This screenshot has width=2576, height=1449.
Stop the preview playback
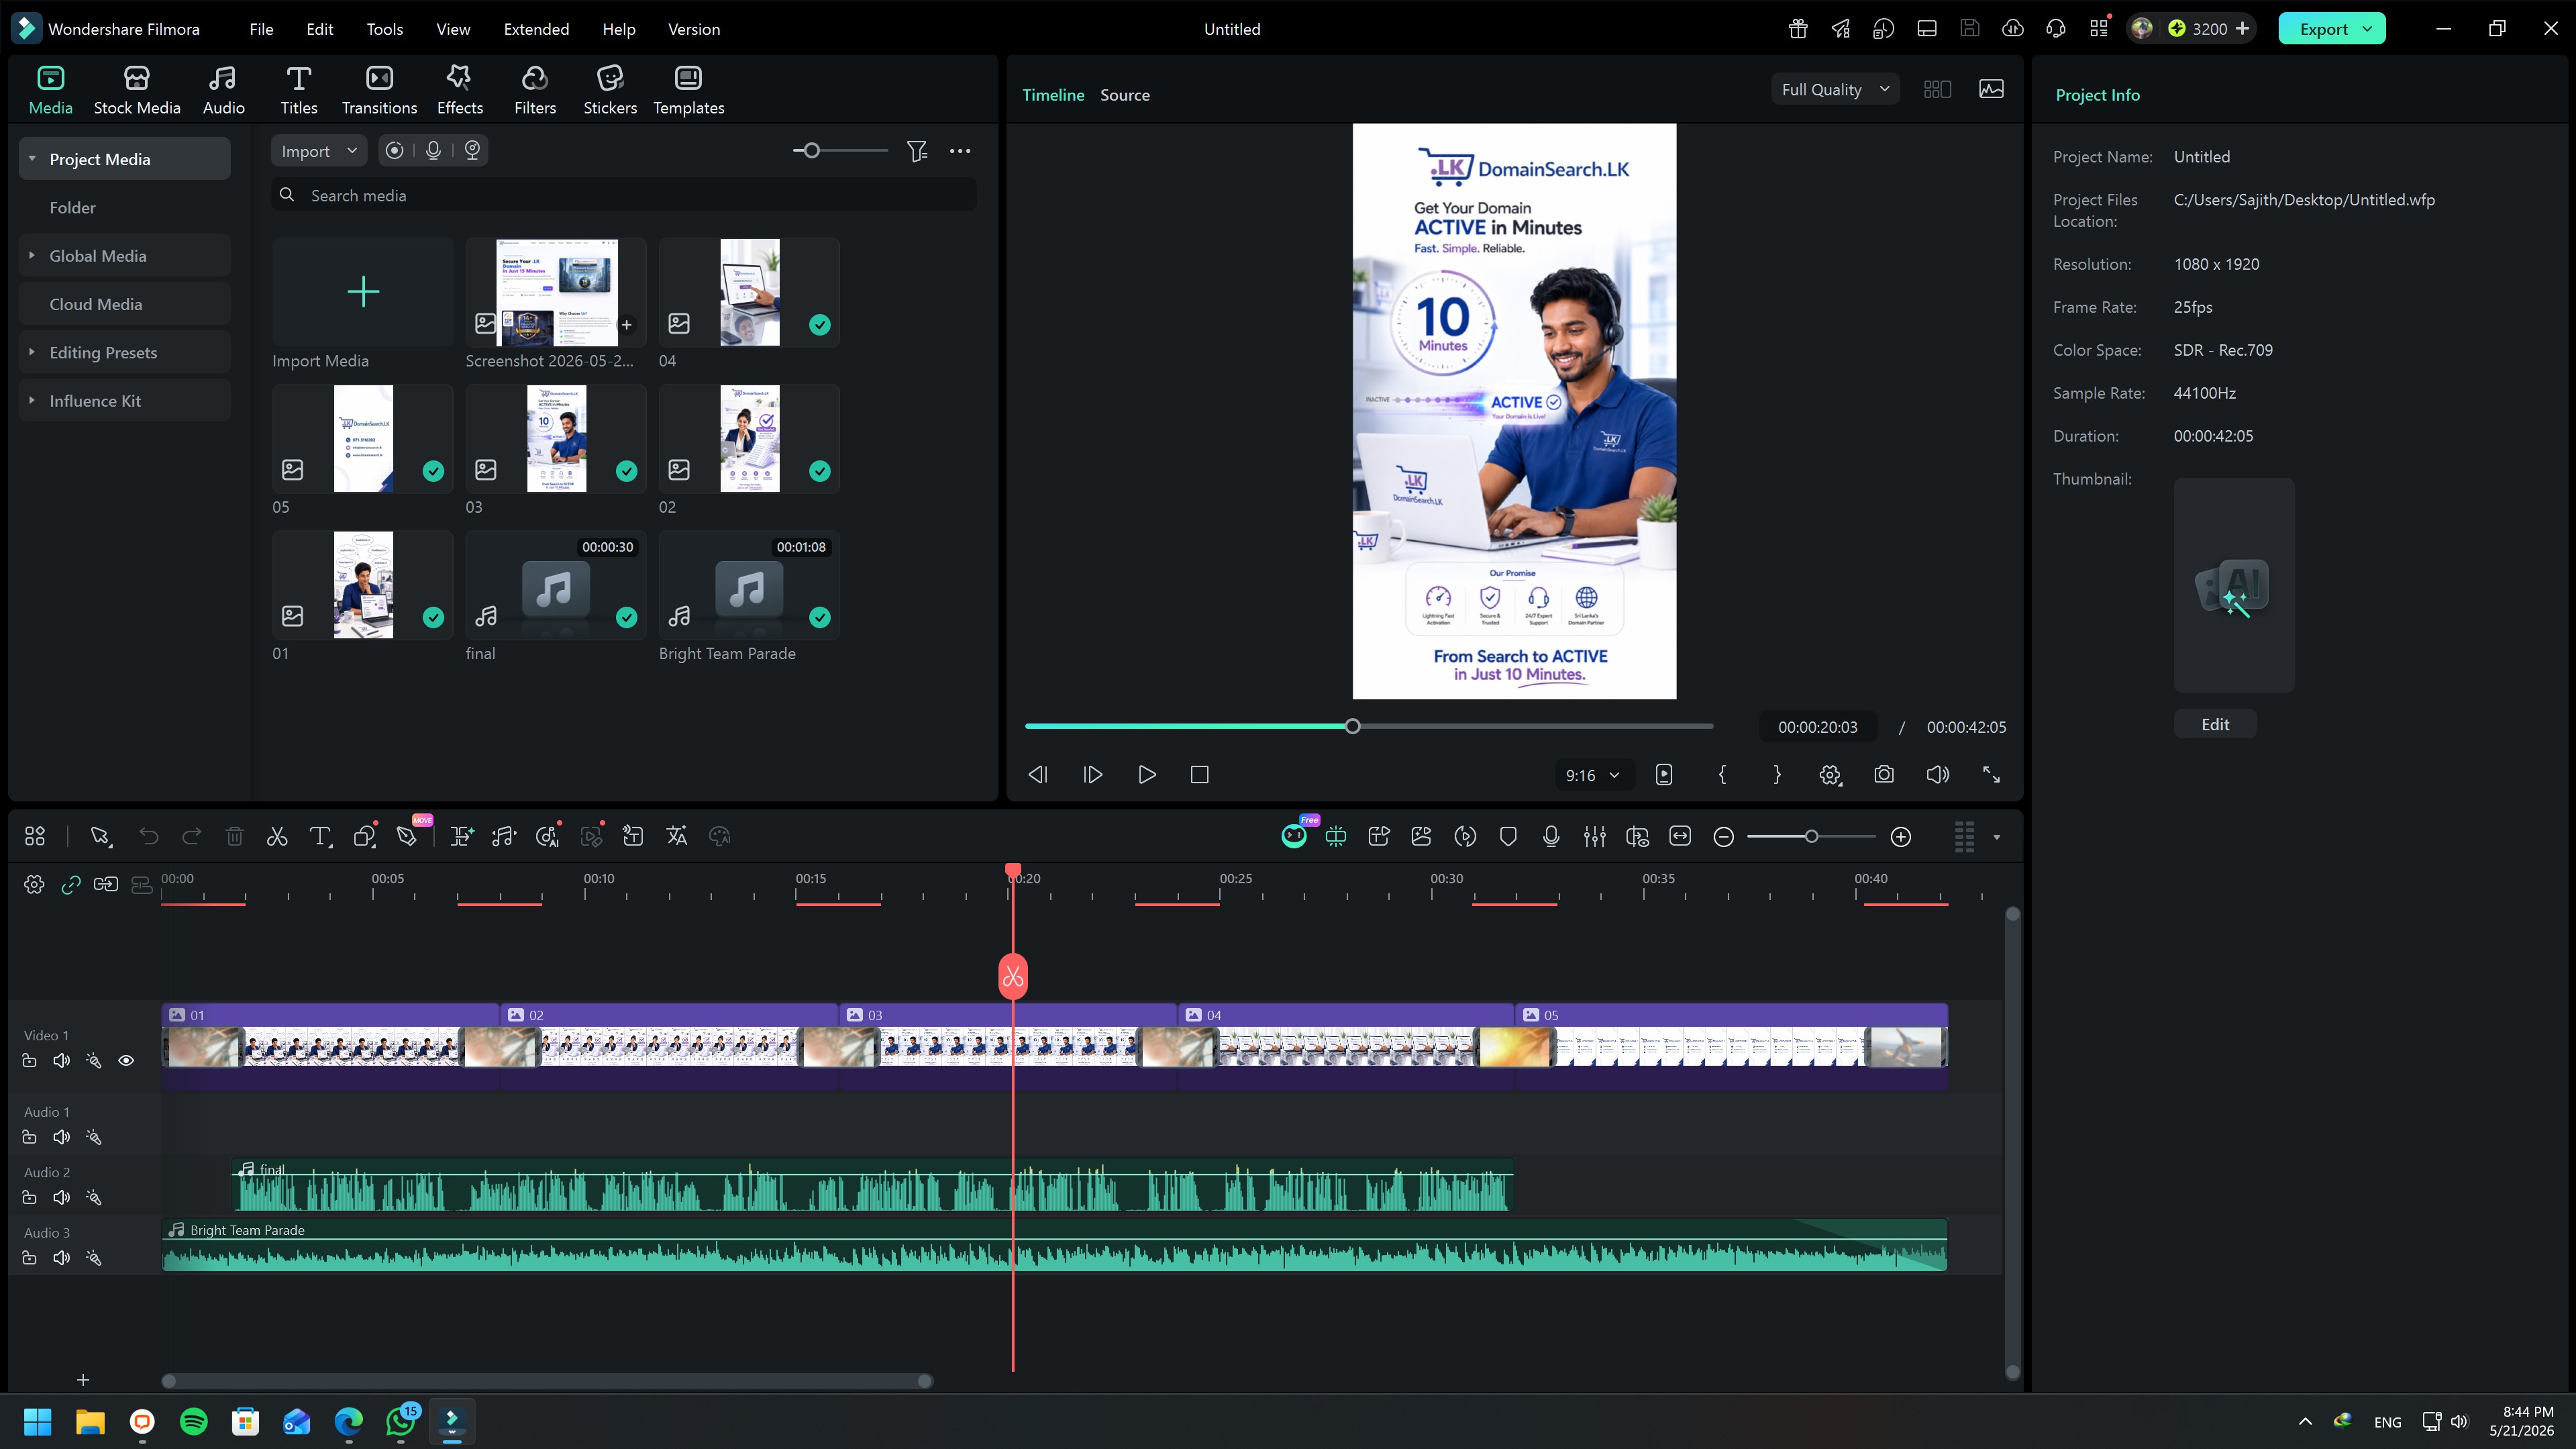tap(1200, 775)
